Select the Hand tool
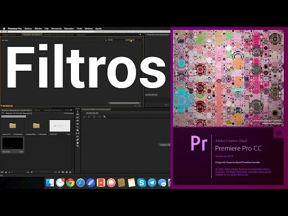 77,143
